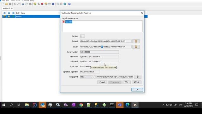This screenshot has height=114, width=202.
Task: Click the Generate Secret Key toolbar icon
Action: tap(39, 4)
